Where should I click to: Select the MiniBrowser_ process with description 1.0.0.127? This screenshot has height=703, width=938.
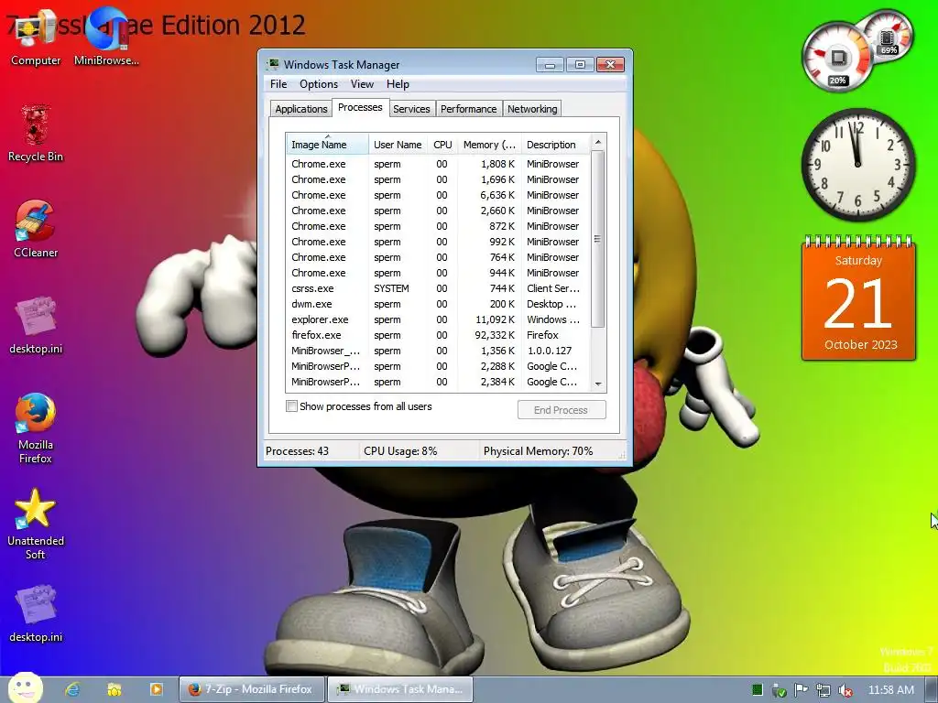(438, 351)
